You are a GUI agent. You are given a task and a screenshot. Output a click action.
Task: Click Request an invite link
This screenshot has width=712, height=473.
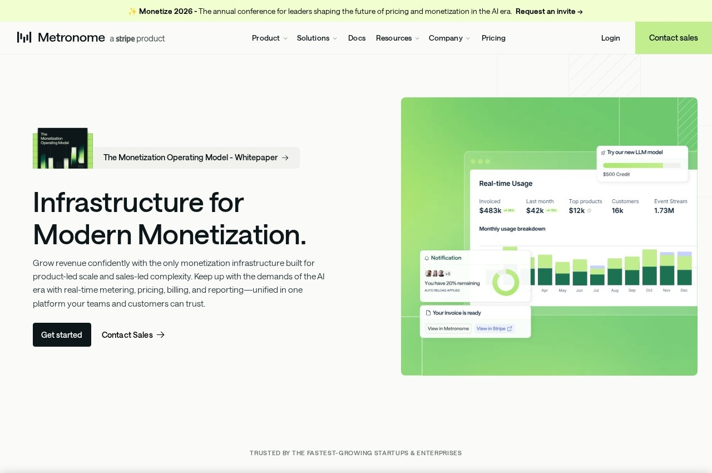tap(549, 11)
